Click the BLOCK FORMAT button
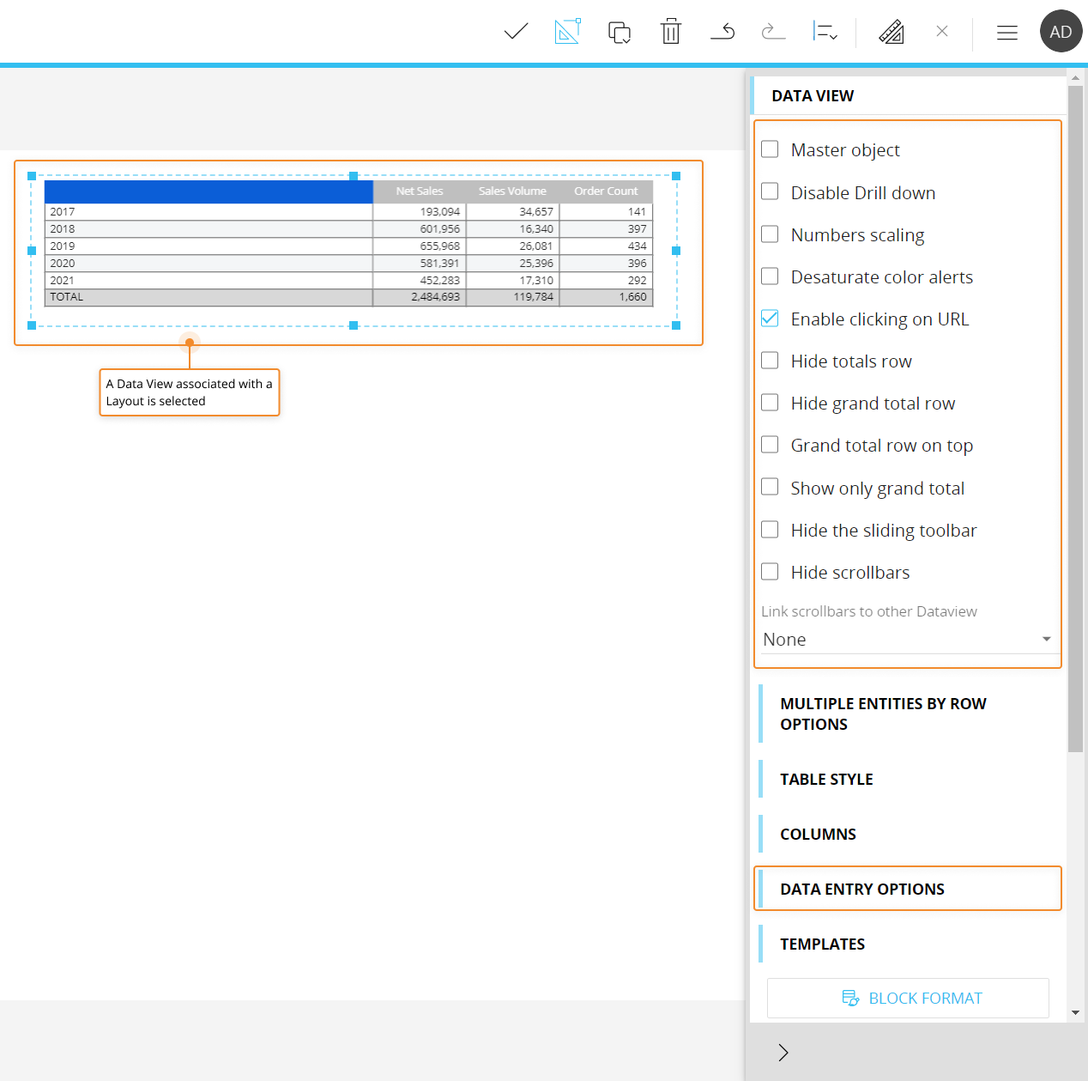Image resolution: width=1088 pixels, height=1081 pixels. (x=907, y=998)
